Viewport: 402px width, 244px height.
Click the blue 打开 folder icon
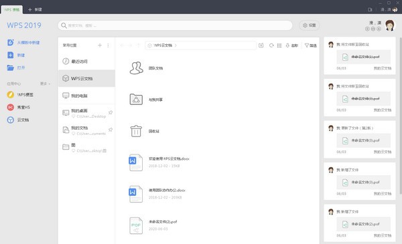coord(10,68)
